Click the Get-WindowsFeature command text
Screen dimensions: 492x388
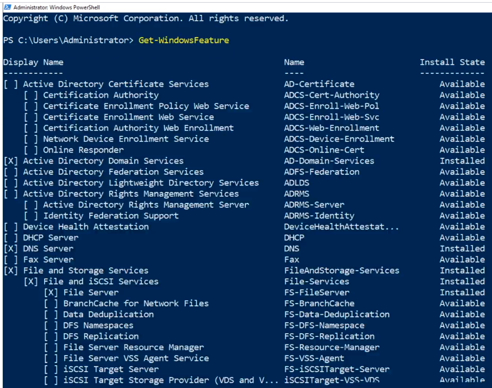(183, 40)
